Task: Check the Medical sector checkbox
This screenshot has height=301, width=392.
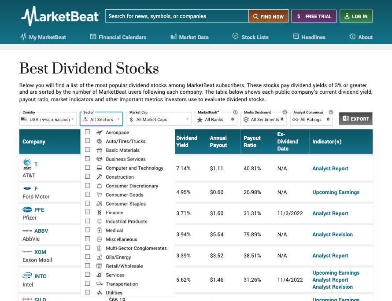Action: pyautogui.click(x=86, y=230)
